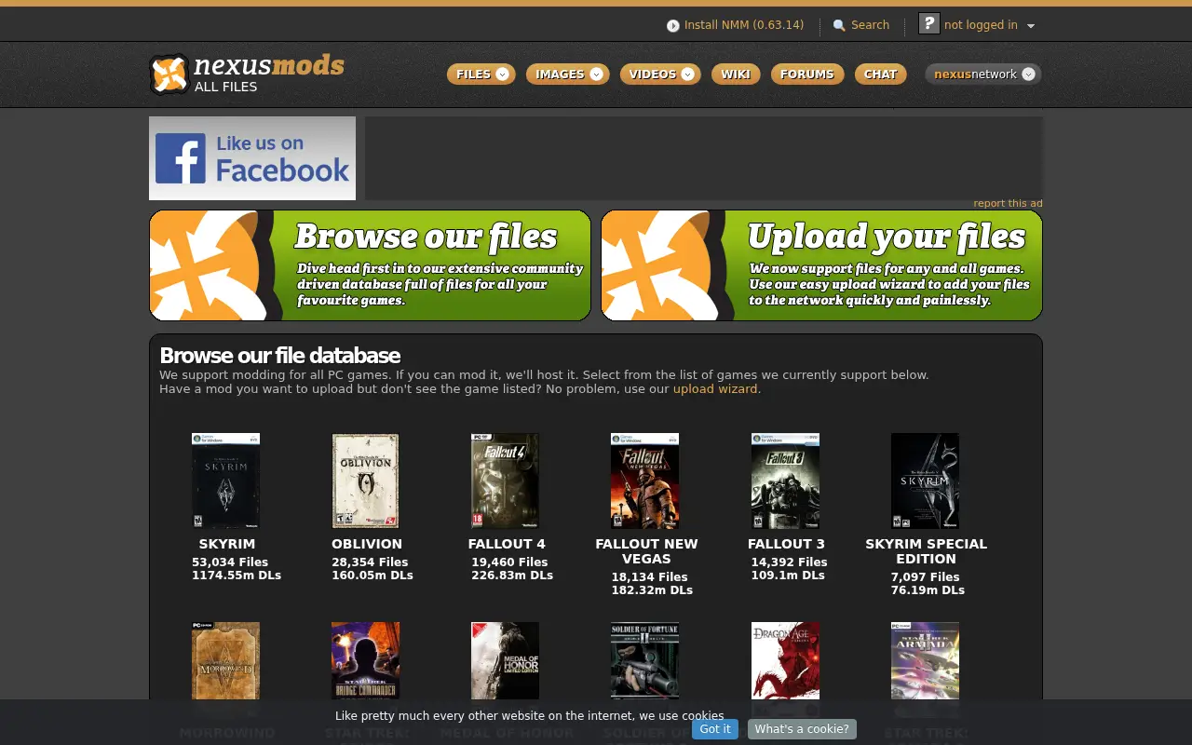Screen dimensions: 1192x745
Task: Open the Fallout 3 game cover
Action: (785, 481)
